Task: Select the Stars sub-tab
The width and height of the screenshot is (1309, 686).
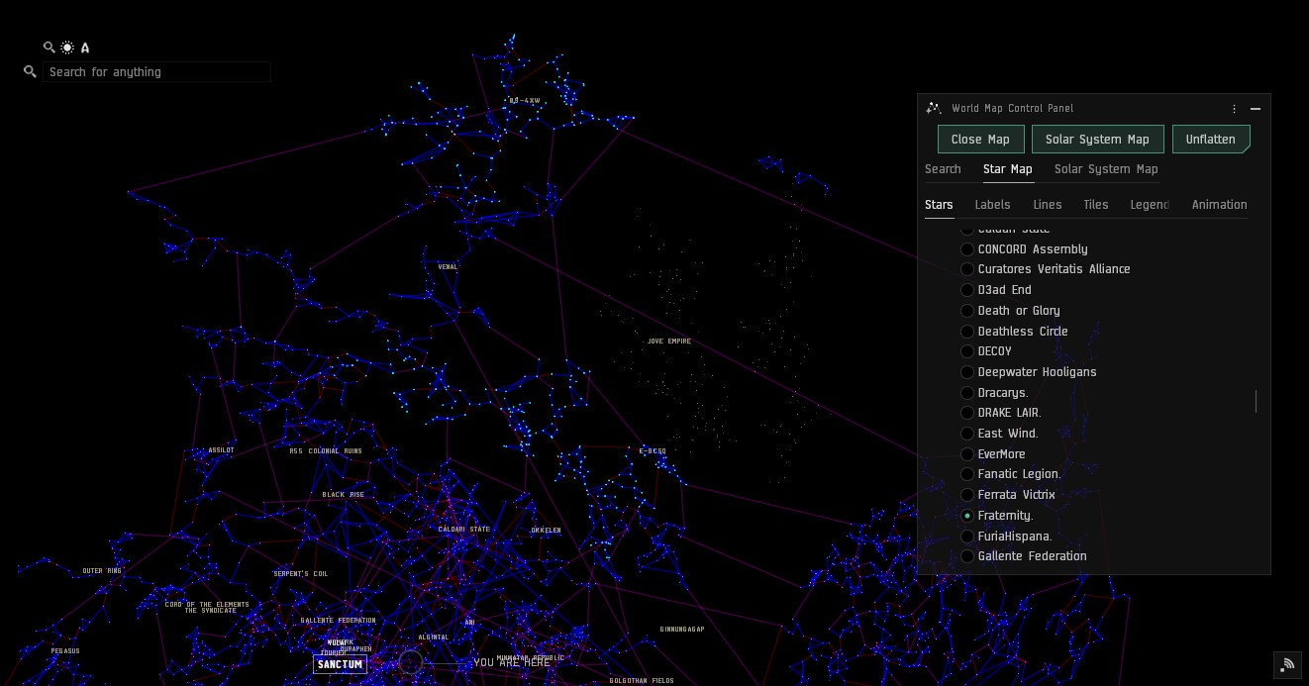Action: coord(939,205)
